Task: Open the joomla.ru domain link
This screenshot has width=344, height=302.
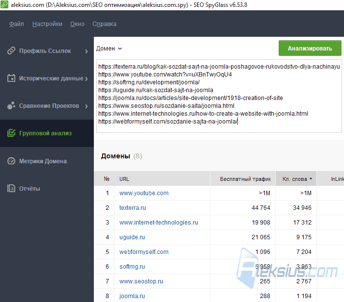Action: click(132, 296)
